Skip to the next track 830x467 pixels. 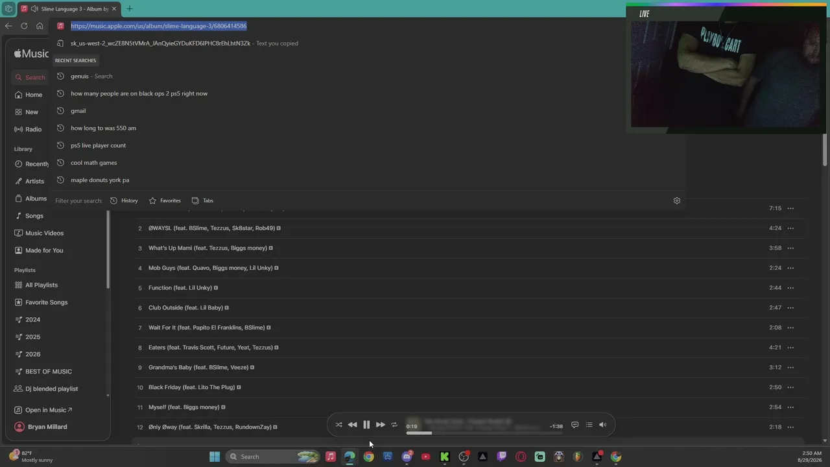point(381,425)
